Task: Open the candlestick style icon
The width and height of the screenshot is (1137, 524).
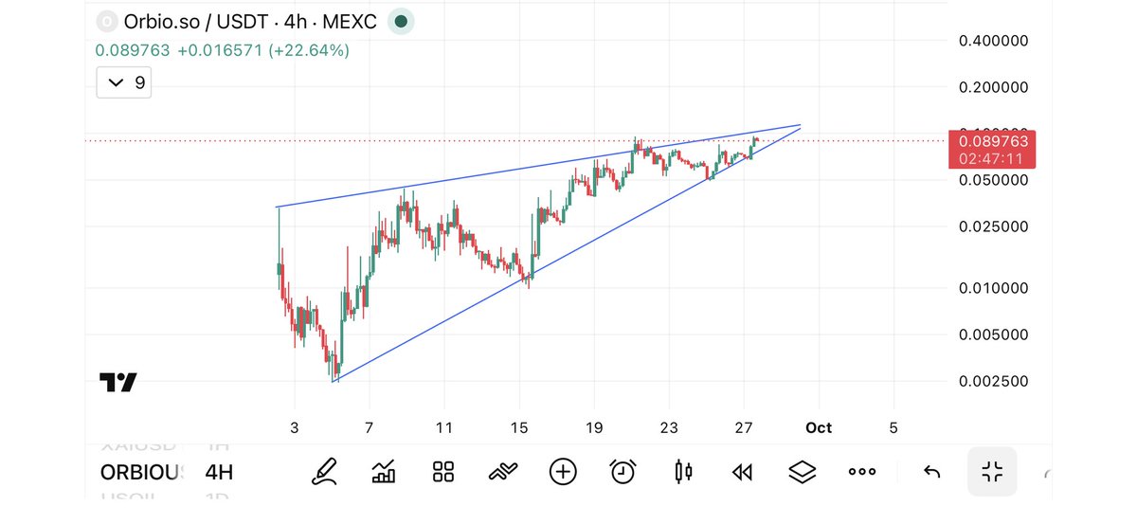Action: coord(683,471)
